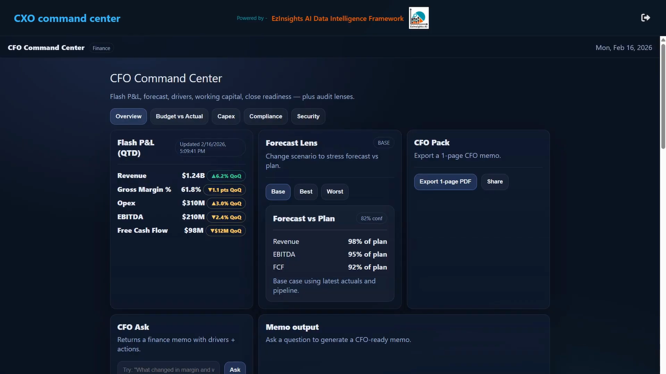Click the Share button in CFO Pack
The width and height of the screenshot is (666, 374).
point(495,182)
